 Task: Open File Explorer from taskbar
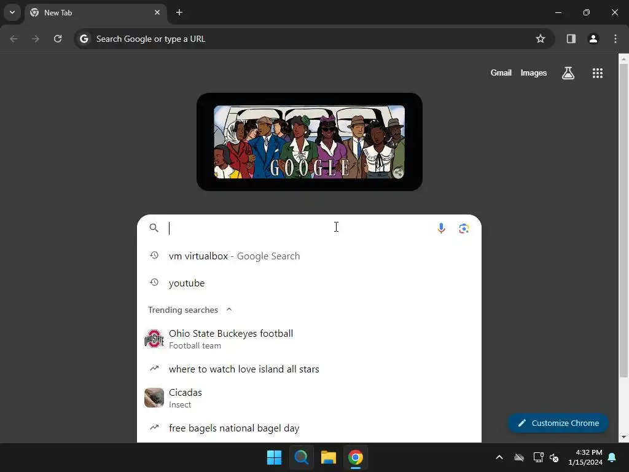(x=328, y=457)
